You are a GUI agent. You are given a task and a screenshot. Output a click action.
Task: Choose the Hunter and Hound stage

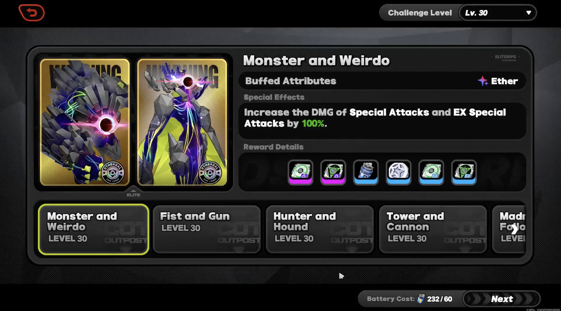tap(320, 229)
